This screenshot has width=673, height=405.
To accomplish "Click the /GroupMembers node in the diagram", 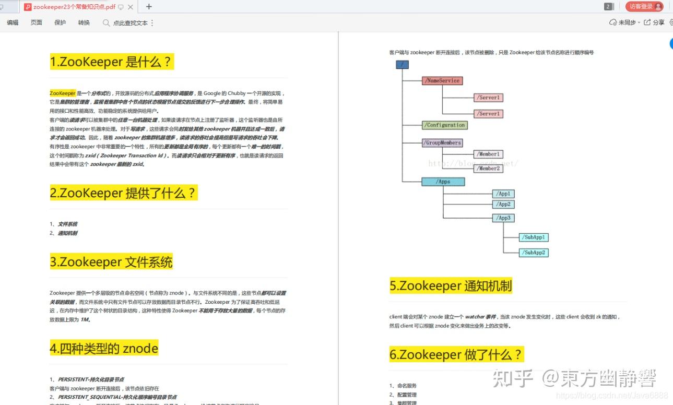I will pos(442,142).
